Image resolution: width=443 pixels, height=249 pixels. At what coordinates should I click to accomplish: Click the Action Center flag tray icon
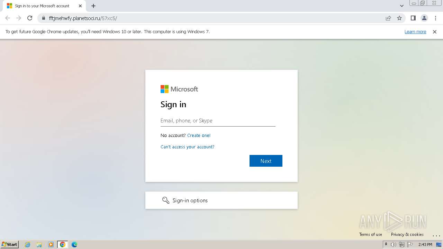click(410, 245)
